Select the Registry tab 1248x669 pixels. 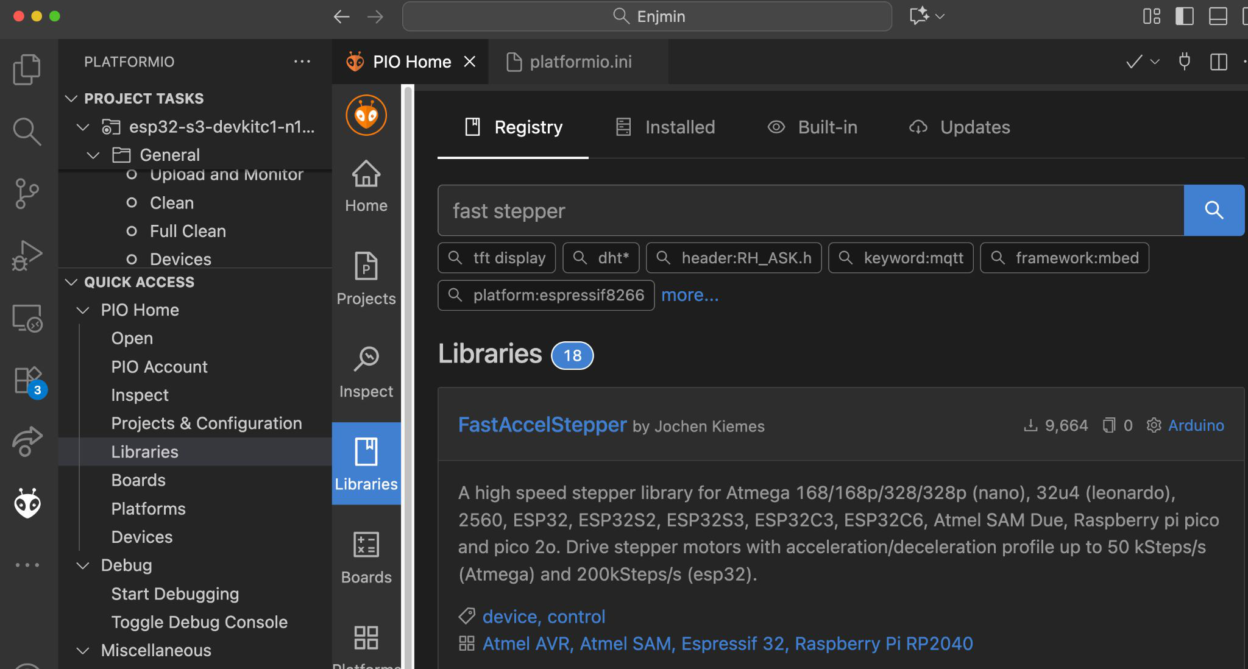click(513, 127)
